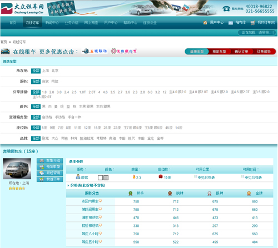Click the car icon beside 在线租车 heading
Screen dimensions: 278x248
click(6, 51)
